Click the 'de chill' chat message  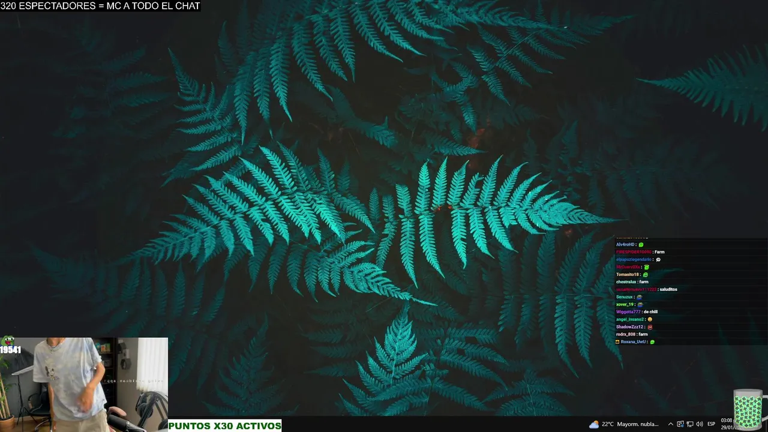(x=650, y=312)
